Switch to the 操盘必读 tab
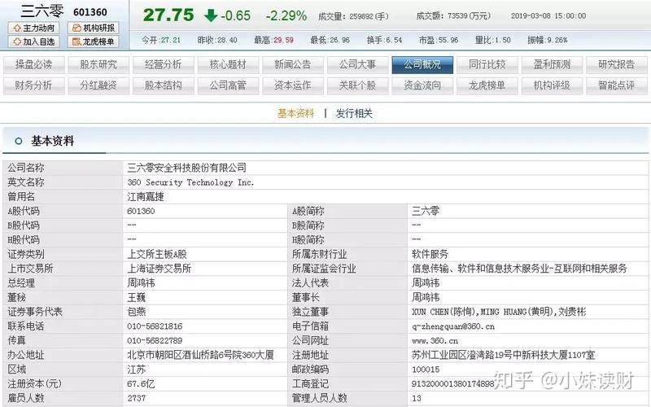 pyautogui.click(x=33, y=65)
